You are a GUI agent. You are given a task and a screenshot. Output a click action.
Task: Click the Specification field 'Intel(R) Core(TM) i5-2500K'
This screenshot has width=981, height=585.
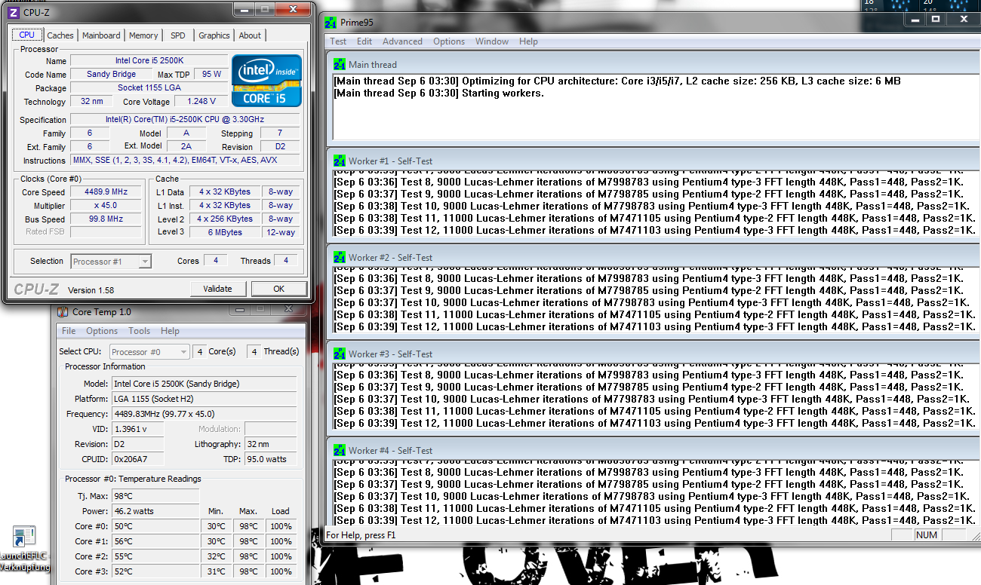[186, 120]
